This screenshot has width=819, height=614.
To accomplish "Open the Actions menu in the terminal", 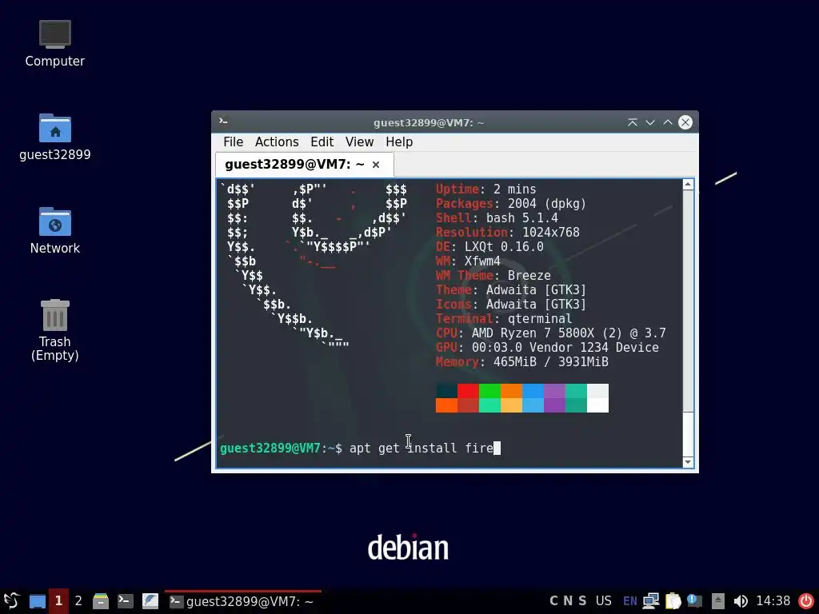I will [277, 142].
